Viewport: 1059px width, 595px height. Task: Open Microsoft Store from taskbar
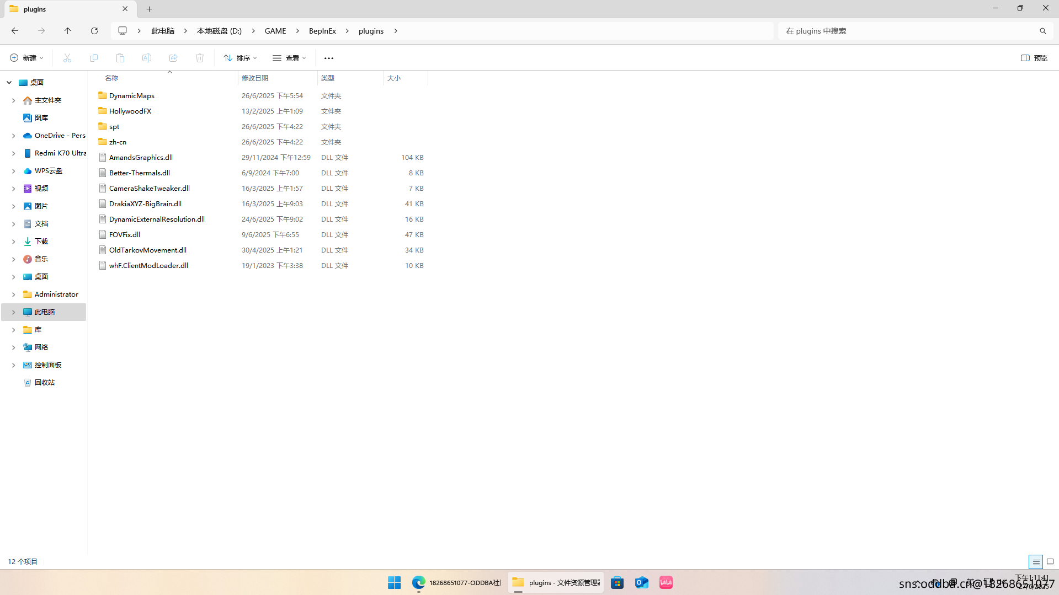point(617,583)
